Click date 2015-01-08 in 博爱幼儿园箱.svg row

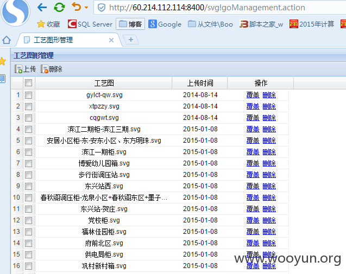200,163
